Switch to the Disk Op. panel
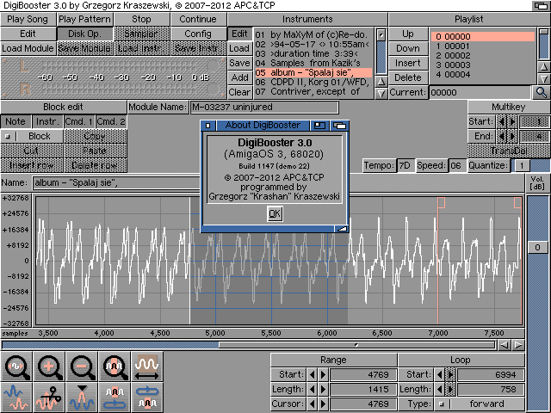Viewport: 551px width, 413px height. click(84, 34)
